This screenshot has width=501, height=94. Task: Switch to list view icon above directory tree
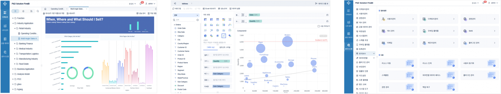(15, 11)
